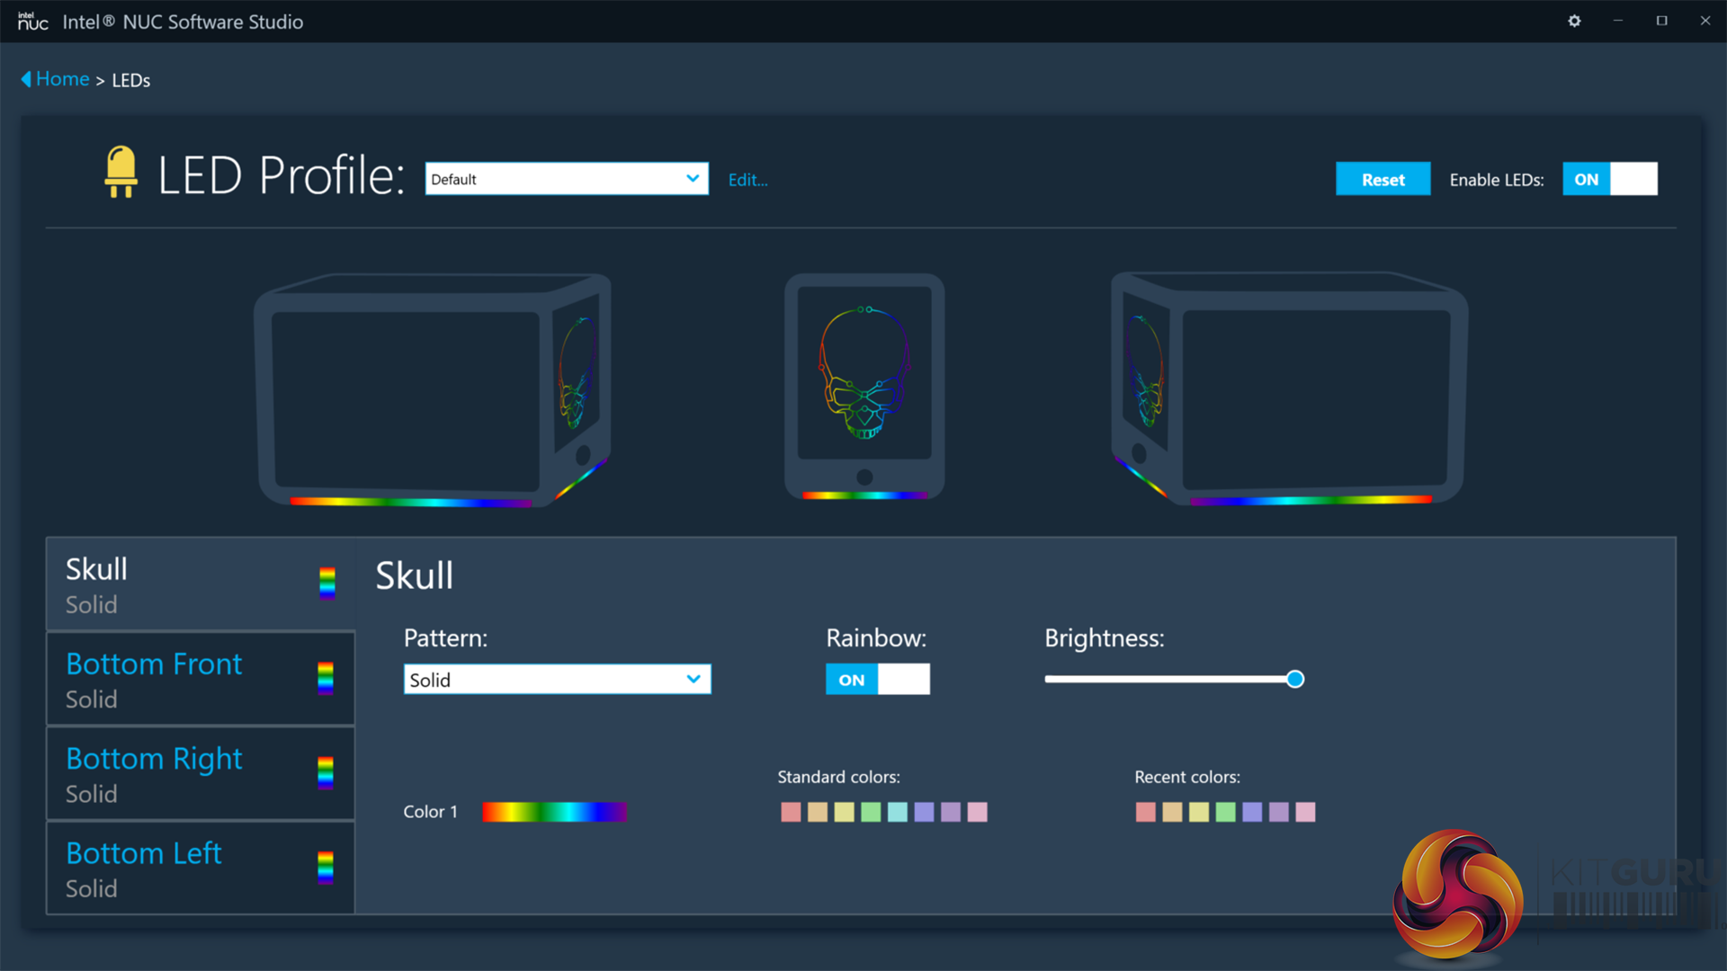This screenshot has height=971, width=1727.
Task: Turn off the Rainbow toggle
Action: pyautogui.click(x=877, y=680)
